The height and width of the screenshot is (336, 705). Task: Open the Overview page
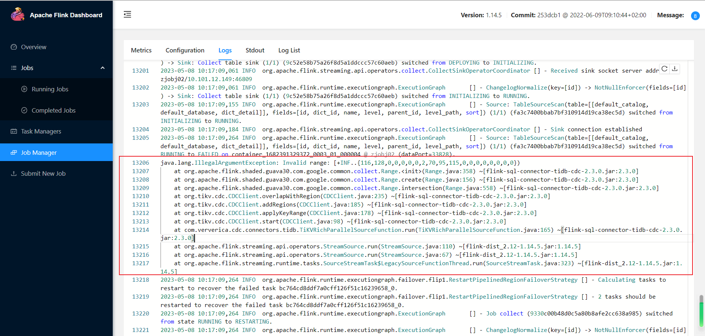click(56, 47)
